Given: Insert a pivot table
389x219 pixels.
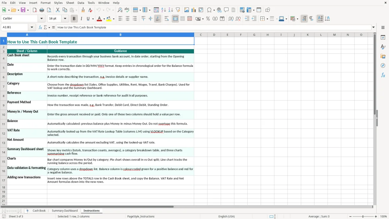Looking at the screenshot, I should tap(201, 10).
